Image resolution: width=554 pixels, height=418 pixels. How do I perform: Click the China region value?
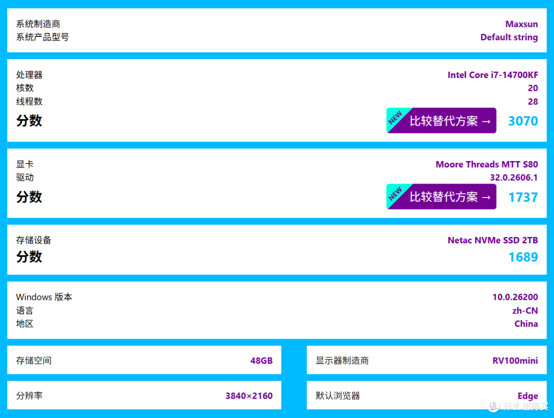(526, 324)
